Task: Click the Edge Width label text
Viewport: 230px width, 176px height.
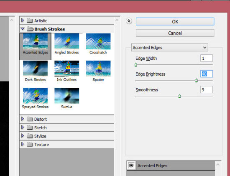Action: (x=146, y=59)
